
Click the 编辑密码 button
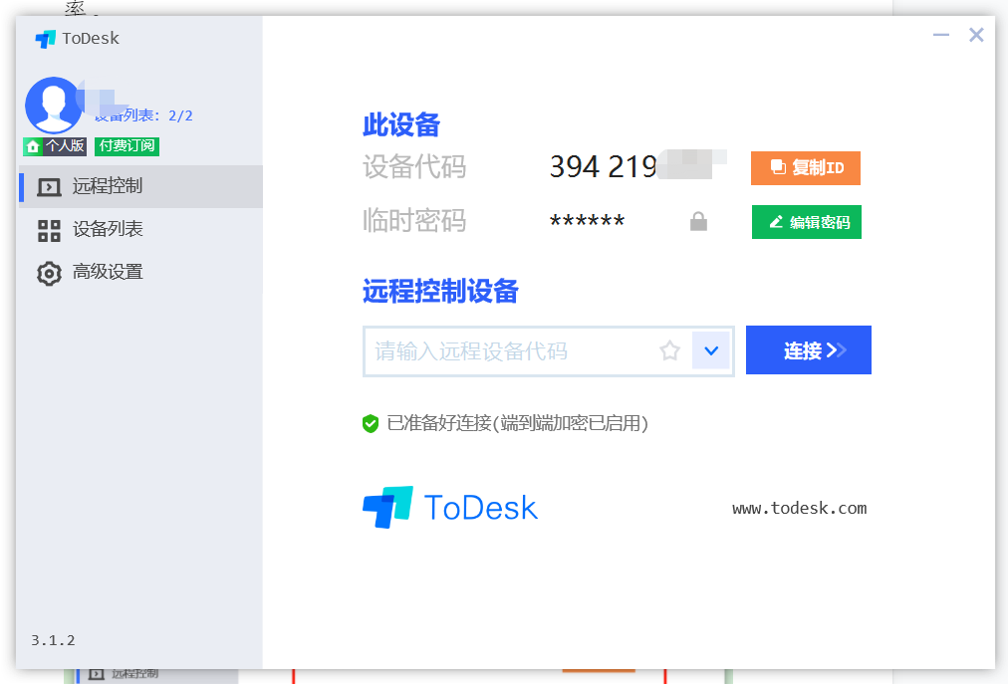pyautogui.click(x=806, y=221)
